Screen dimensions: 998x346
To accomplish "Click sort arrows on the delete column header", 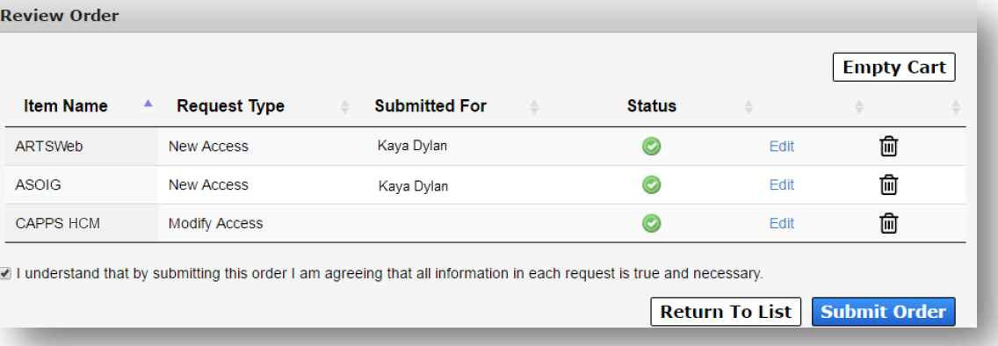I will (956, 107).
